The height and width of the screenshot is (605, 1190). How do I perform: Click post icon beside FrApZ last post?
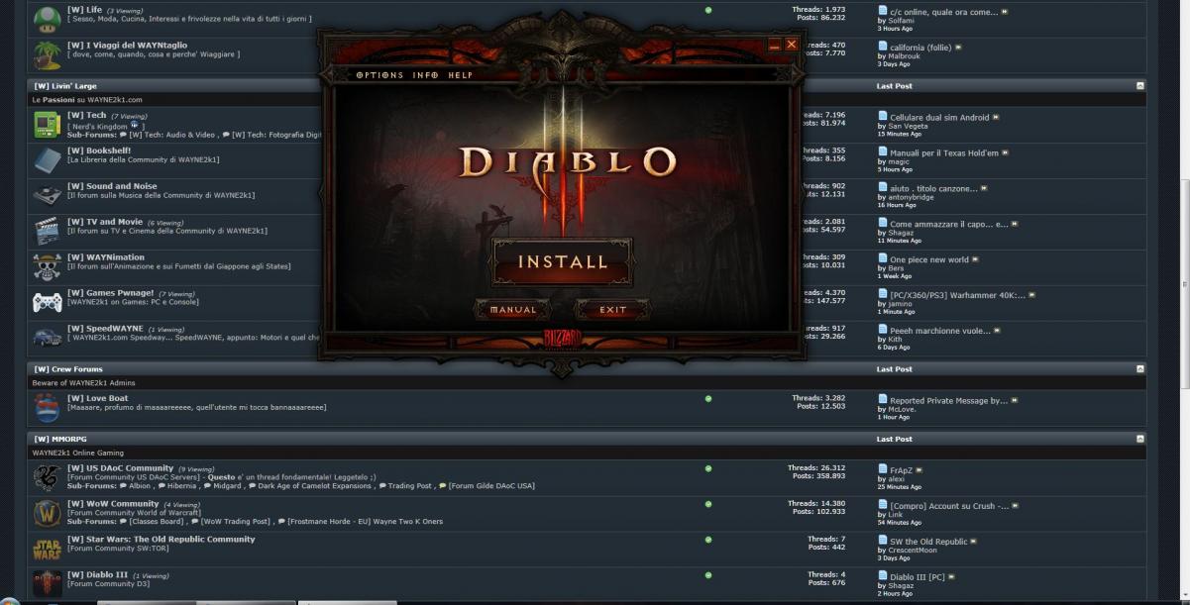point(883,469)
